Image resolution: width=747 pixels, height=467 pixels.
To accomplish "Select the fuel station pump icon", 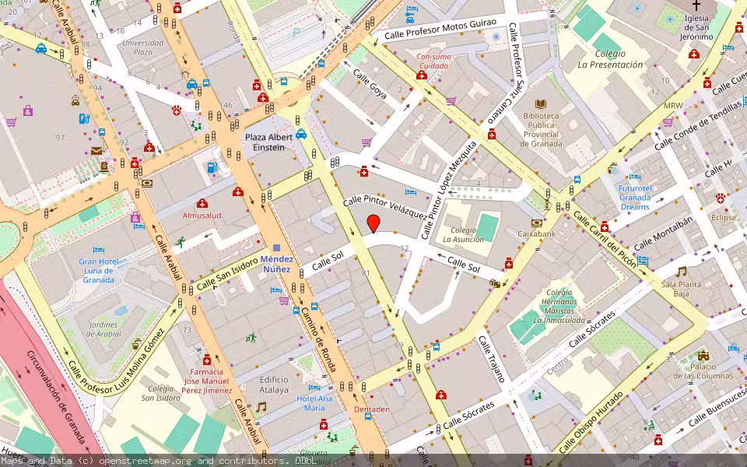I will click(212, 167).
